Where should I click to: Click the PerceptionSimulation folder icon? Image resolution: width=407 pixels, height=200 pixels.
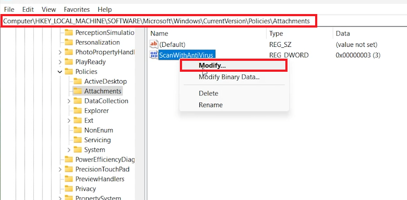(69, 33)
